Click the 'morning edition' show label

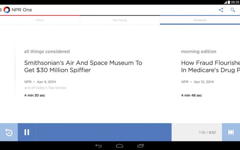tap(198, 51)
